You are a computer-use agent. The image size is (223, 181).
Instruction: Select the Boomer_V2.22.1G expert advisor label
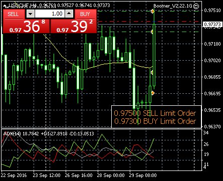(173, 6)
